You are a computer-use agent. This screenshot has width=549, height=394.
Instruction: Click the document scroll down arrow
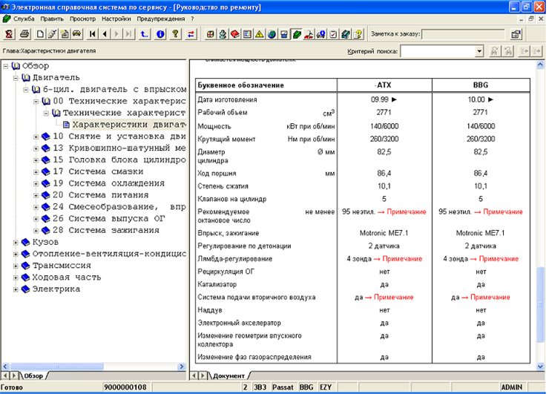[540, 367]
